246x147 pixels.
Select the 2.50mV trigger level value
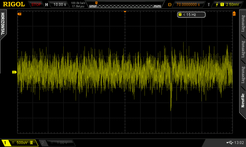pyautogui.click(x=232, y=5)
